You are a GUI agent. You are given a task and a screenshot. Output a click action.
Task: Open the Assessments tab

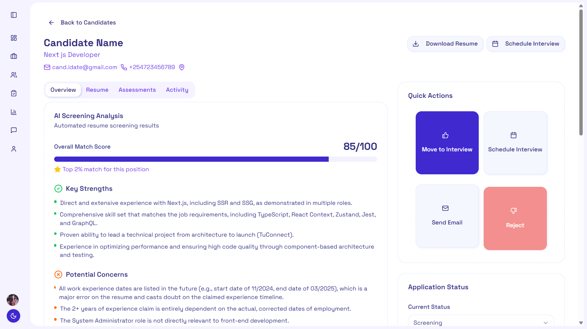tap(137, 90)
